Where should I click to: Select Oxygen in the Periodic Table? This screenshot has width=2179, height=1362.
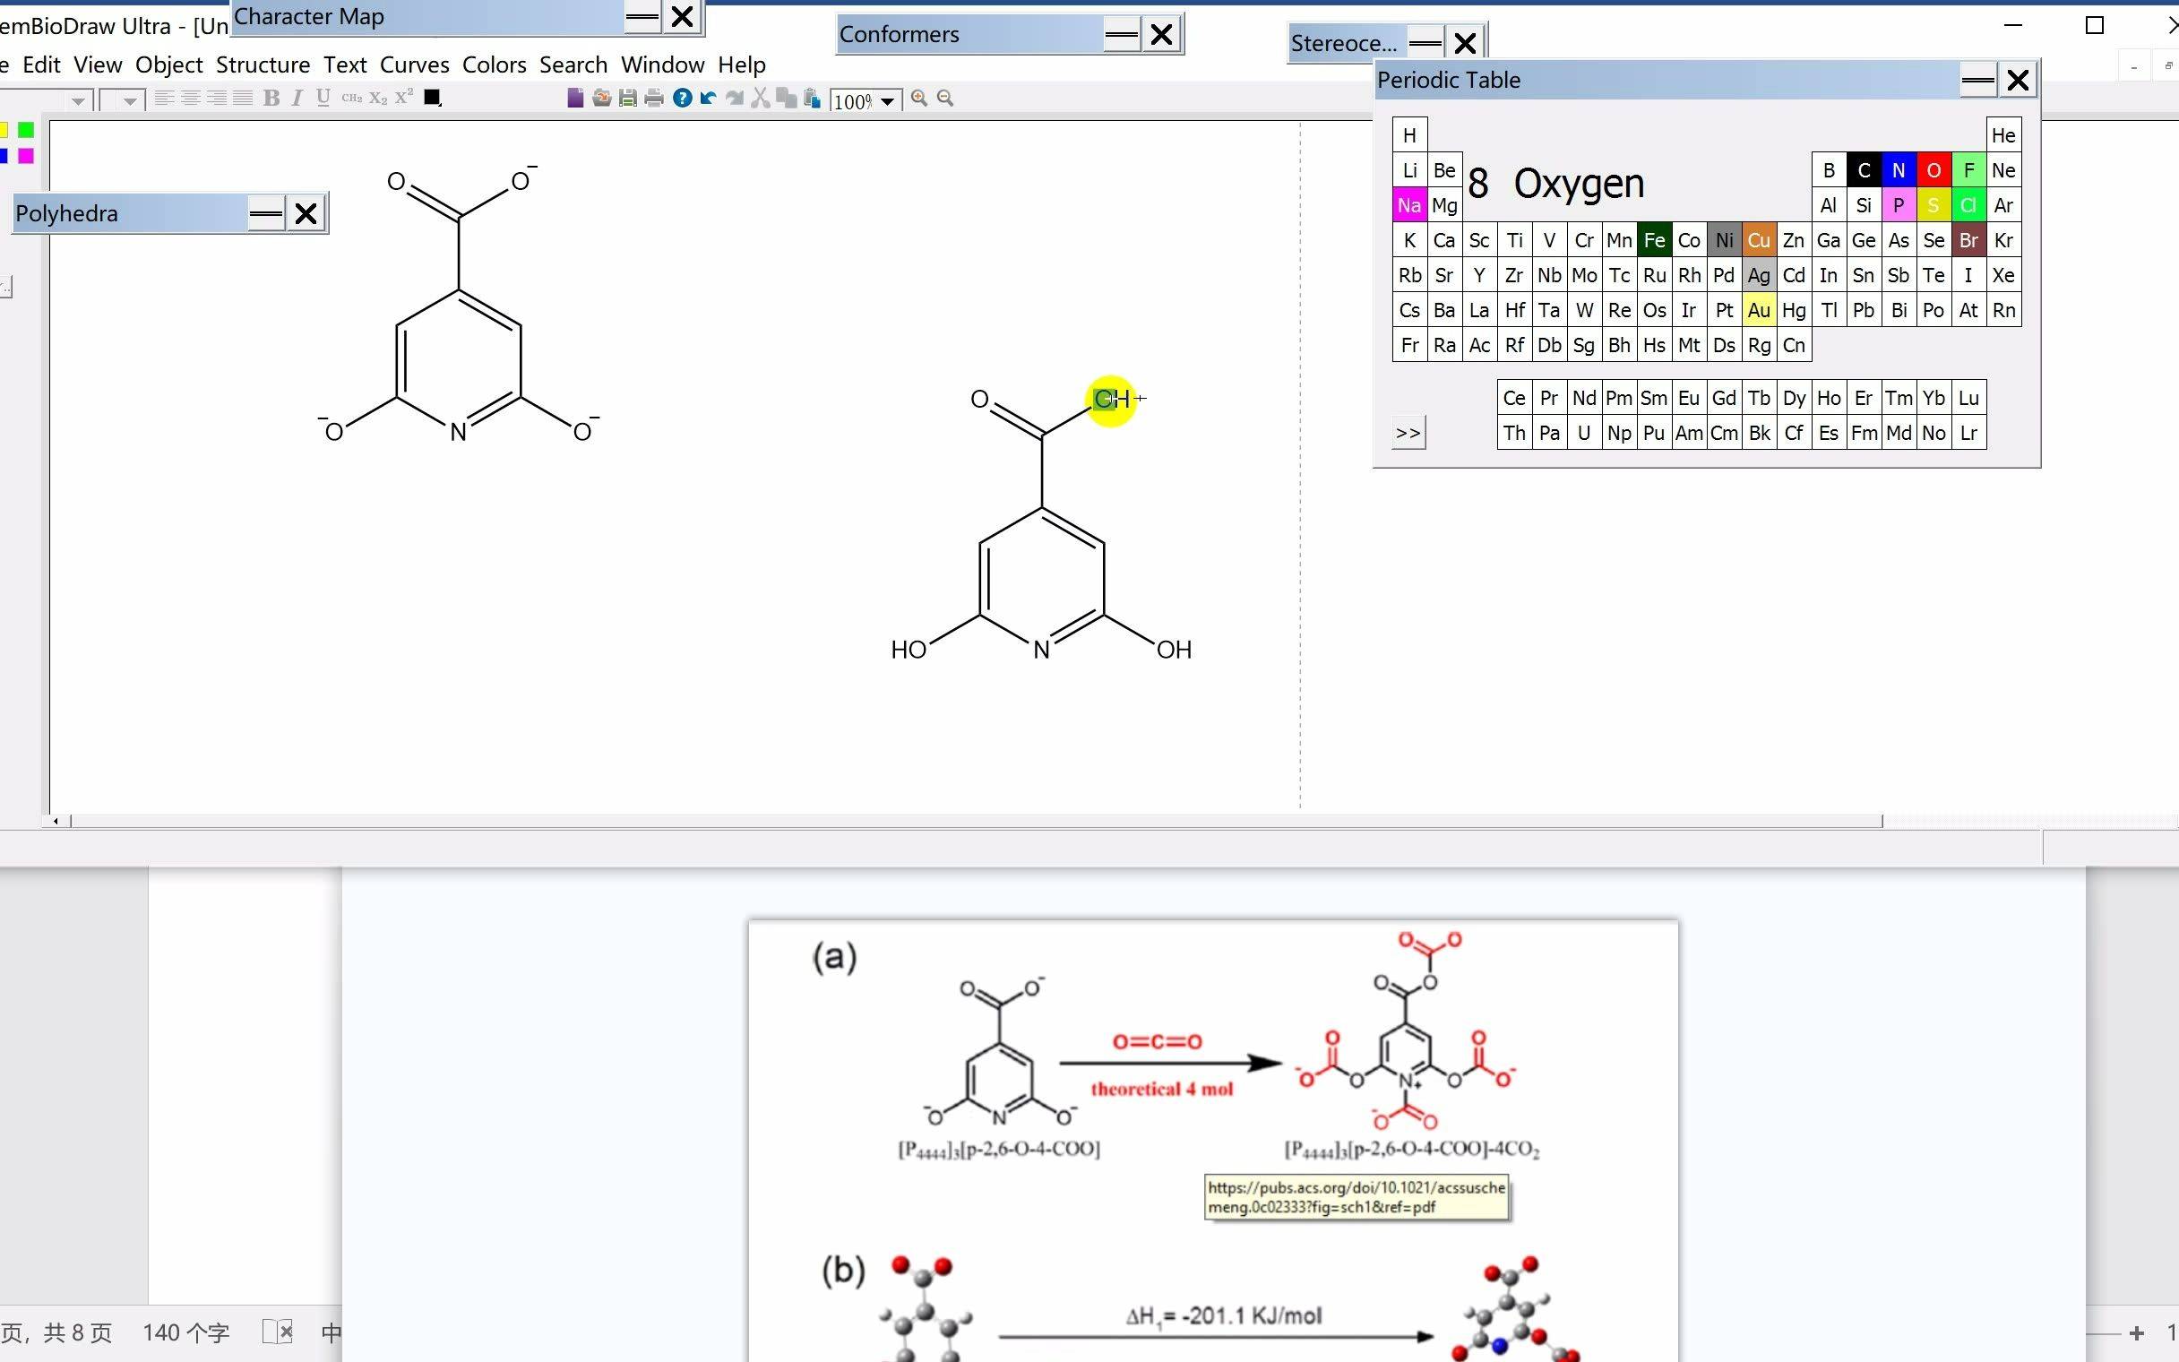[1934, 170]
